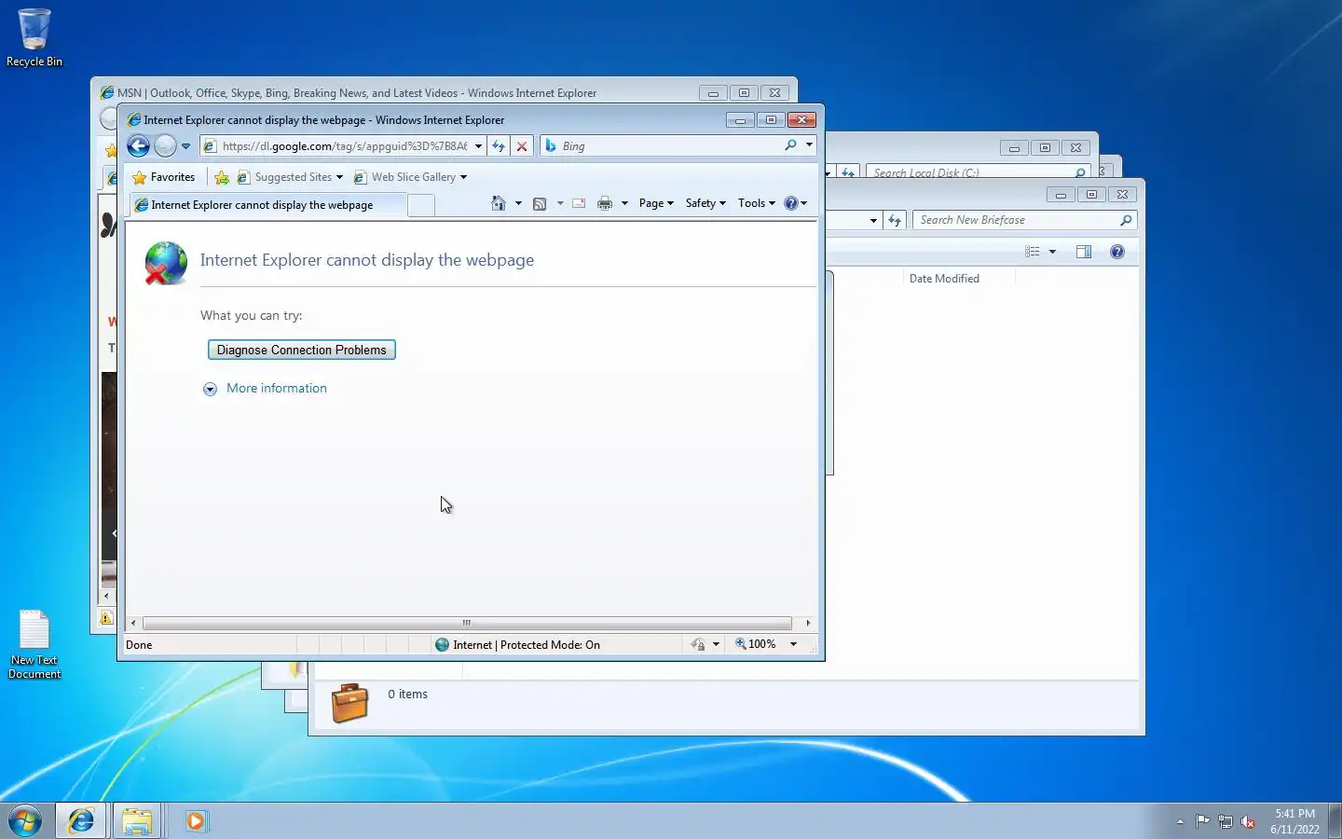Image resolution: width=1342 pixels, height=839 pixels.
Task: Click the Windows Media Player taskbar icon
Action: coord(196,821)
